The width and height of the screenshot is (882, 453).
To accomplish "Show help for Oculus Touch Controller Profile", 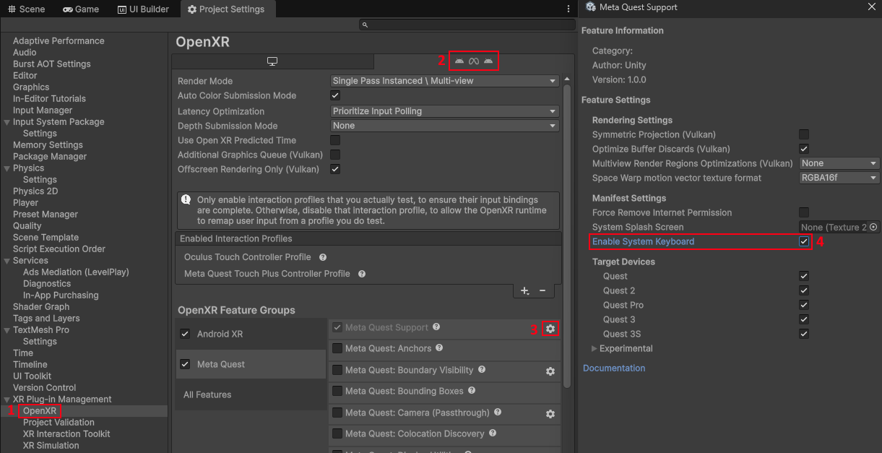I will coord(323,257).
